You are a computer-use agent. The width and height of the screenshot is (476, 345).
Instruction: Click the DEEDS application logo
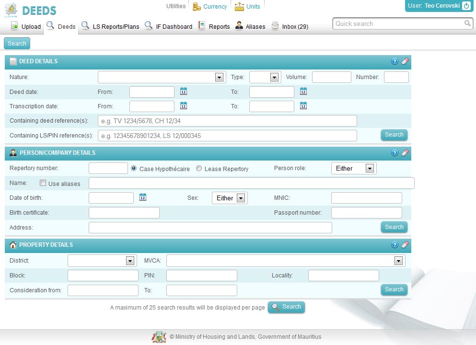coord(31,10)
